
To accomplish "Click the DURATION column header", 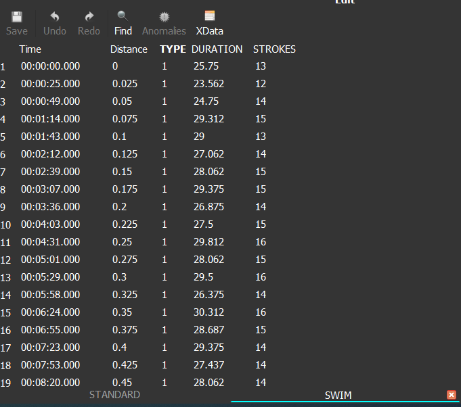I will pos(217,49).
